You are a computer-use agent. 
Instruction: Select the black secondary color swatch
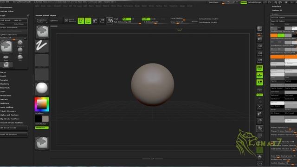click(38, 119)
